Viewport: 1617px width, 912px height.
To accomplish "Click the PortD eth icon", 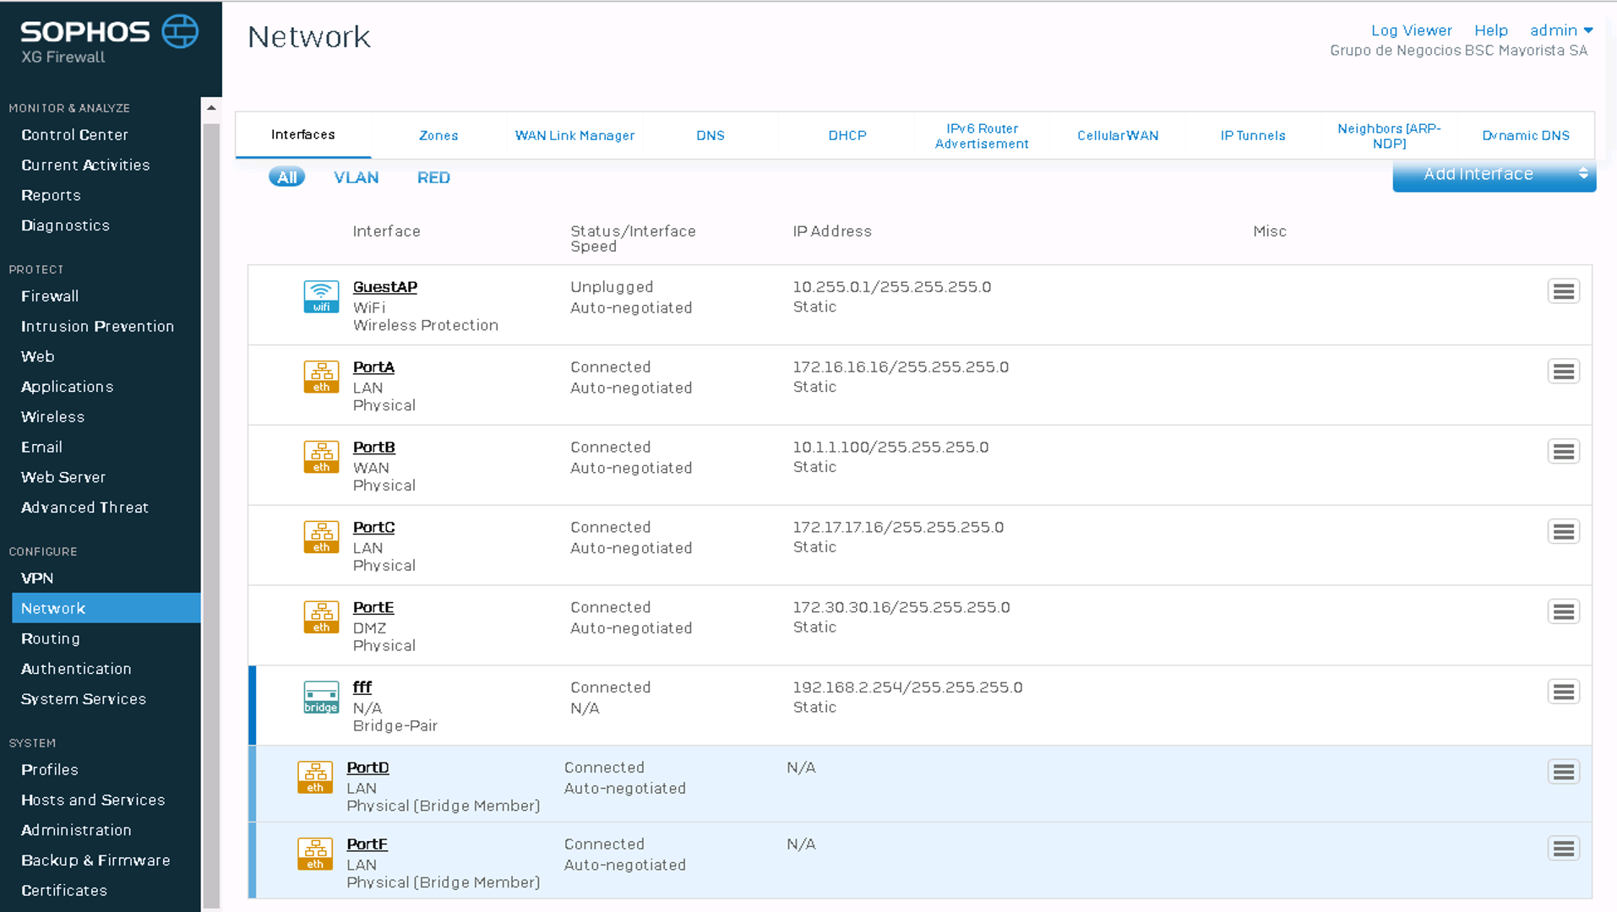I will 315,778.
